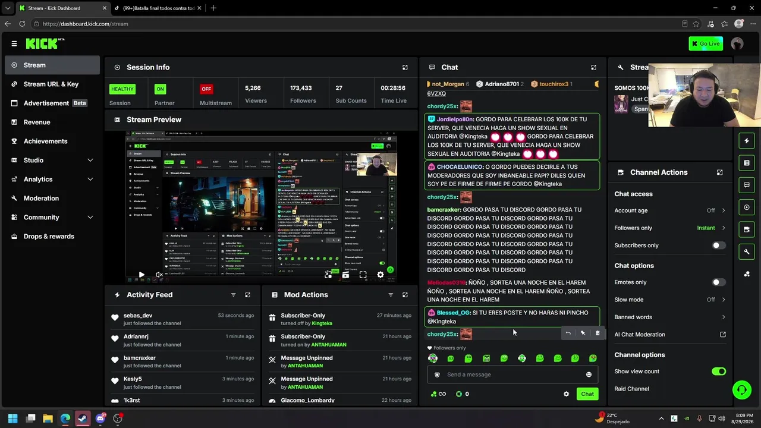Image resolution: width=761 pixels, height=428 pixels.
Task: Open the Windows Start menu
Action: pos(13,418)
